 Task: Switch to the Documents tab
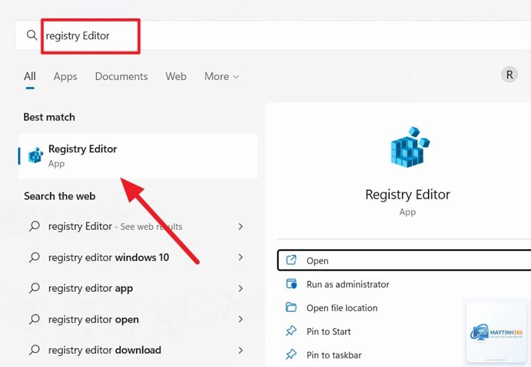click(121, 76)
